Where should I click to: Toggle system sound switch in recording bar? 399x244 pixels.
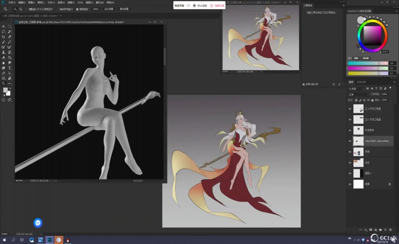point(188,5)
